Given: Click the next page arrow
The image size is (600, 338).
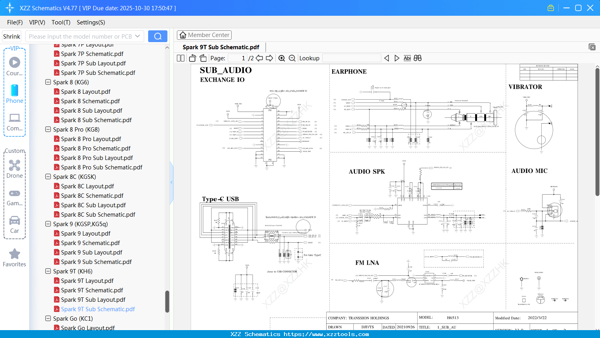Looking at the screenshot, I should pos(270,58).
